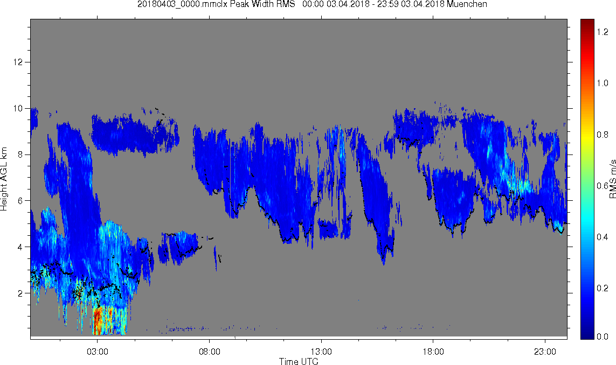Viewport: 616px width, 365px height.
Task: Click the '18:00' time tick label
Action: 433,352
